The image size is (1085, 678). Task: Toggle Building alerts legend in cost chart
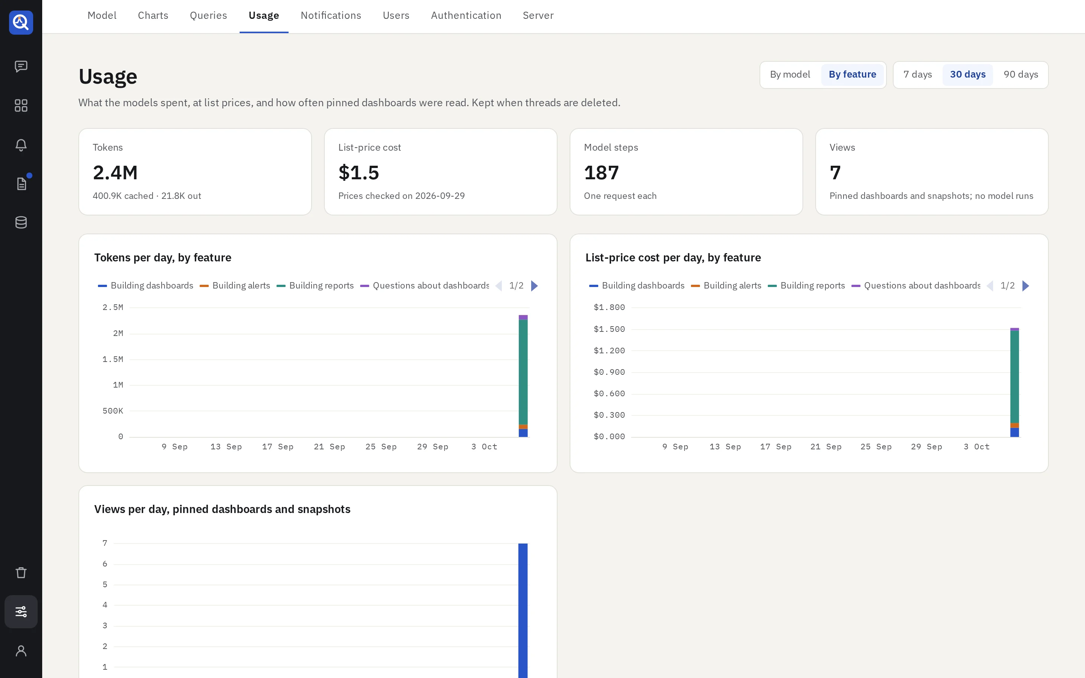tap(726, 286)
